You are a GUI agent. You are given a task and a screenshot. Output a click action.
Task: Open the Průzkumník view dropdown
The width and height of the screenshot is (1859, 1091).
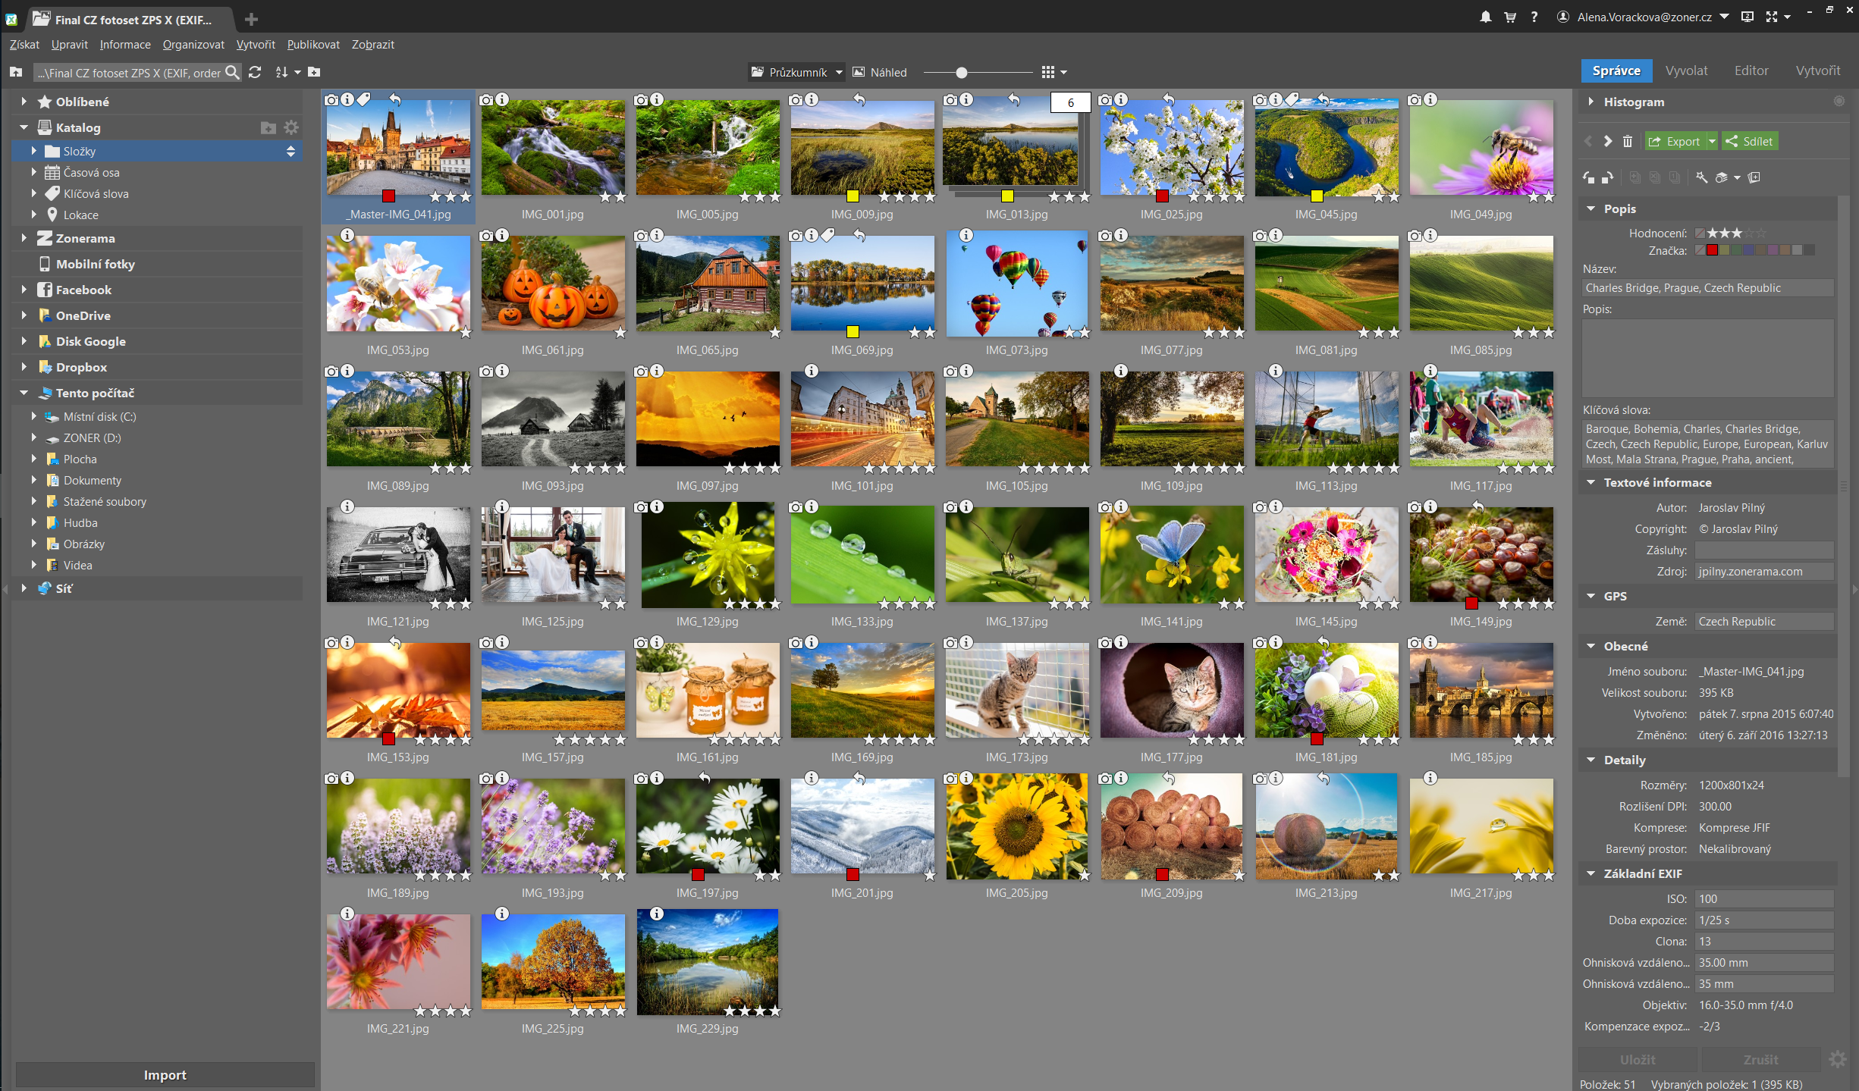coord(838,72)
